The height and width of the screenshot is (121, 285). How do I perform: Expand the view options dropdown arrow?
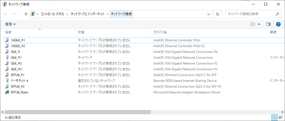pyautogui.click(x=259, y=24)
